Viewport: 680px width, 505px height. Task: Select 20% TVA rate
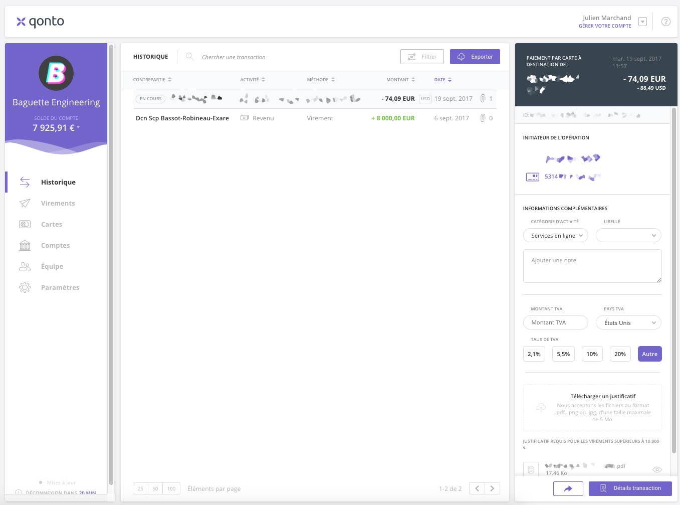[620, 354]
